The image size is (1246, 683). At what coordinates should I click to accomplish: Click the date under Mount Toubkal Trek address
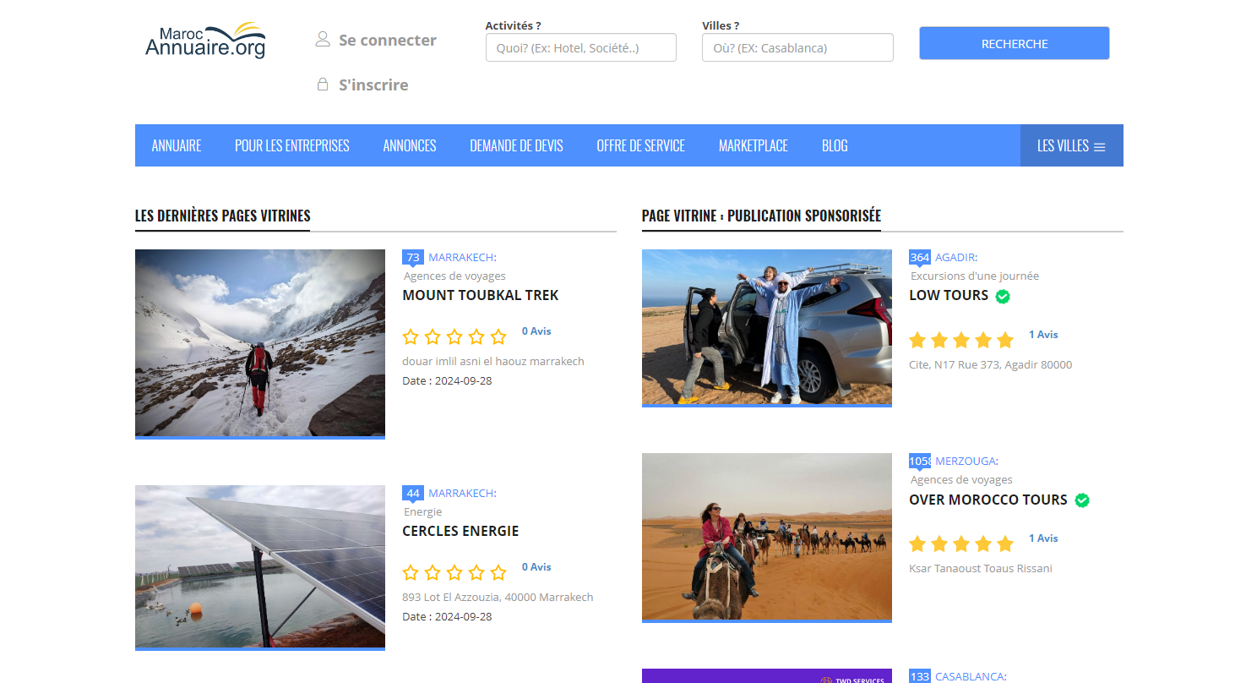pyautogui.click(x=447, y=380)
